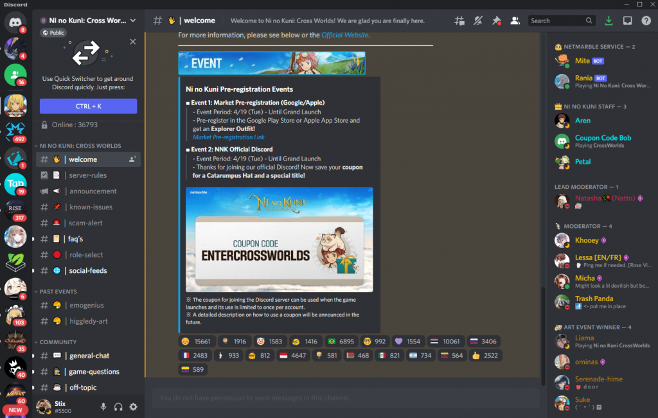This screenshot has width=658, height=418.
Task: Open Serenade-hime member profile
Action: 602,382
